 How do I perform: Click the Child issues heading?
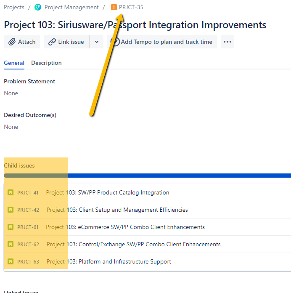[19, 165]
